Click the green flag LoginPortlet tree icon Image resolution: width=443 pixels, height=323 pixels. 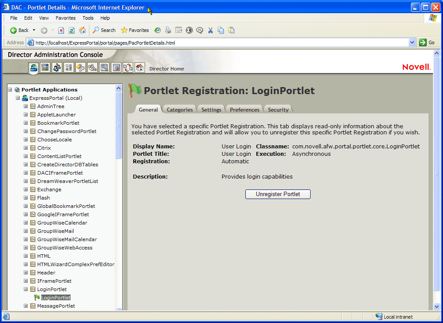37,297
